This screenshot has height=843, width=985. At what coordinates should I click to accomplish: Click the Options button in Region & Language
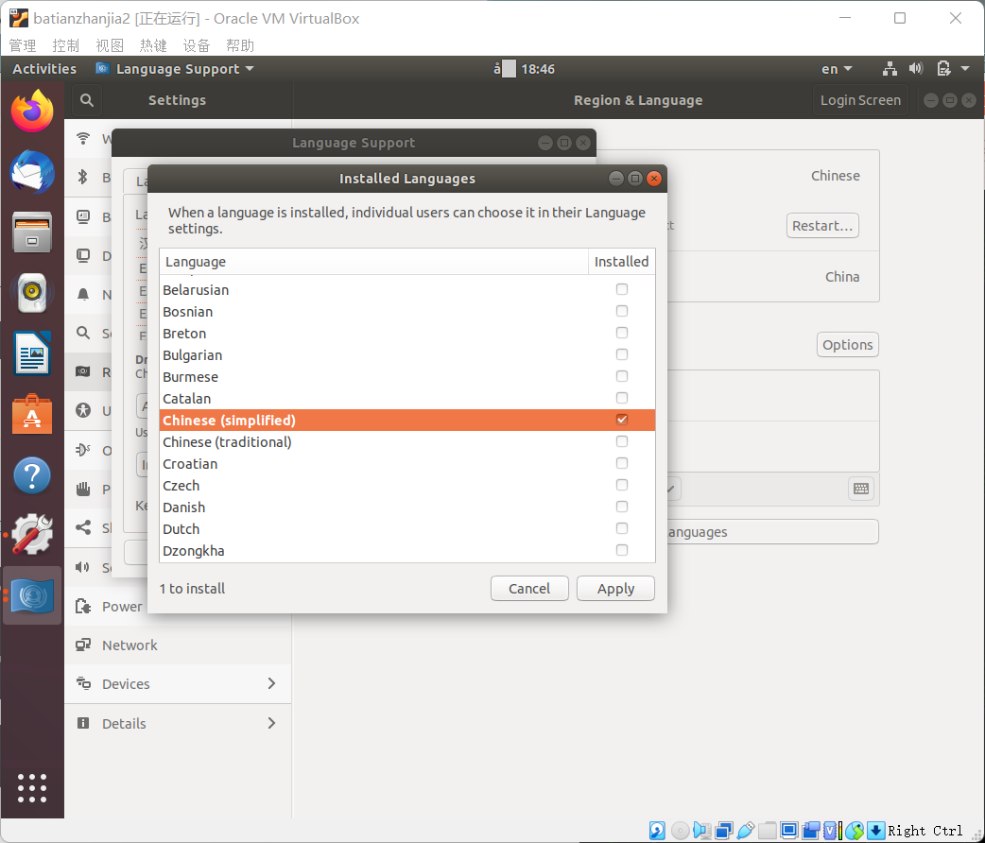[x=847, y=345]
